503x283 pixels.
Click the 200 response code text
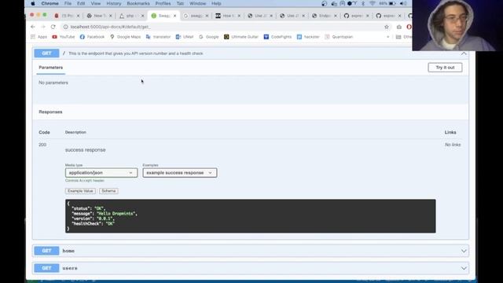click(x=42, y=145)
